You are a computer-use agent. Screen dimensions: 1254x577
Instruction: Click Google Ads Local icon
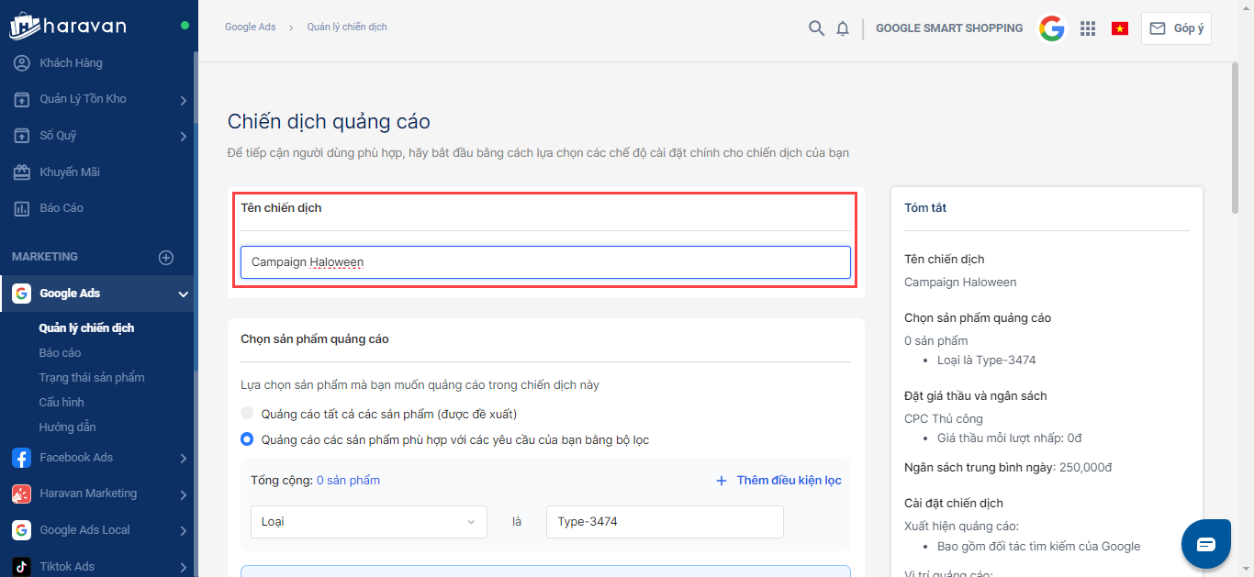(x=21, y=530)
